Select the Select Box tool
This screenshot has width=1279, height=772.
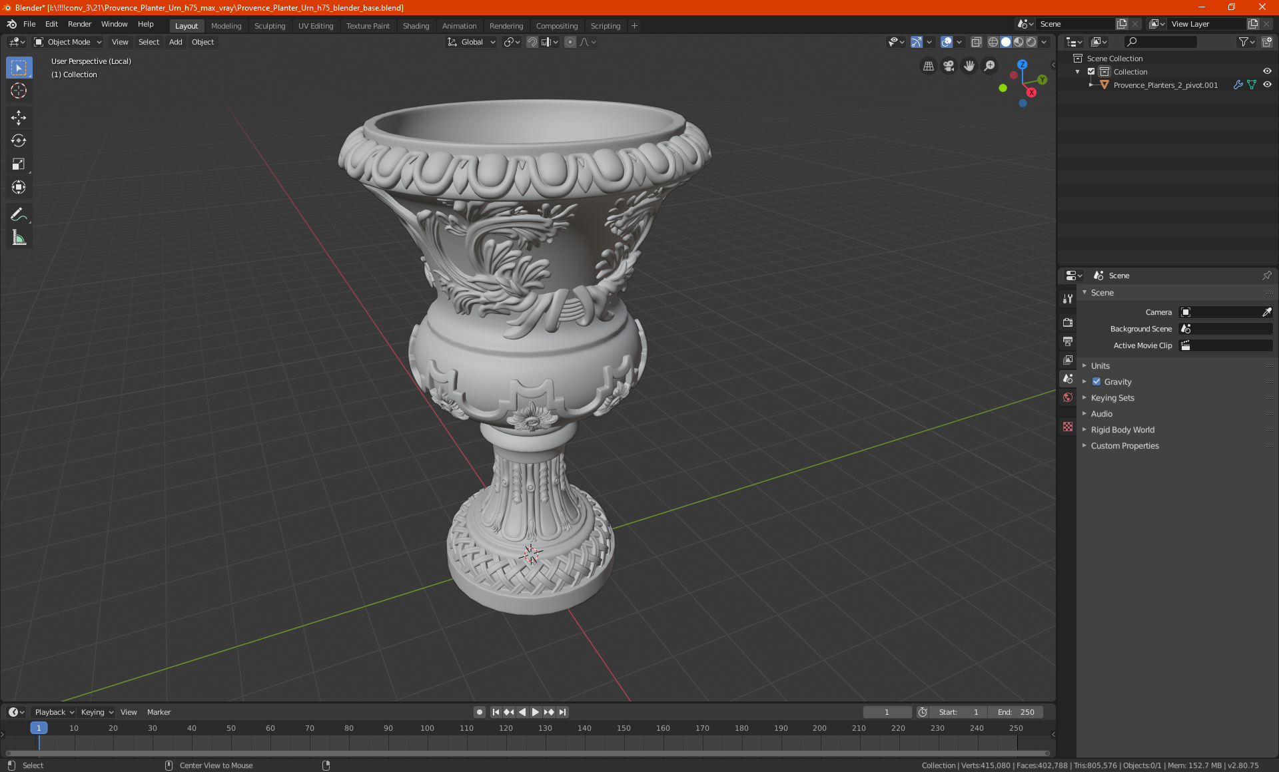(19, 68)
